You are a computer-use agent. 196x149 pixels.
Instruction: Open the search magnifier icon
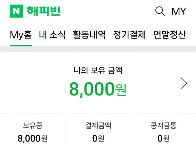(x=160, y=11)
